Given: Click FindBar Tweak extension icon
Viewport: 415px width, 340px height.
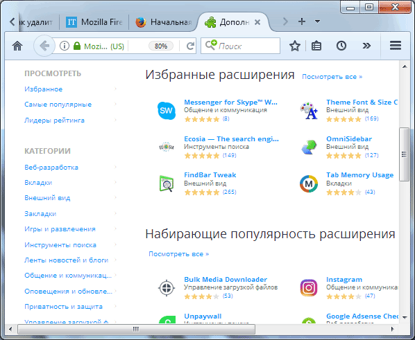Looking at the screenshot, I should tap(167, 184).
